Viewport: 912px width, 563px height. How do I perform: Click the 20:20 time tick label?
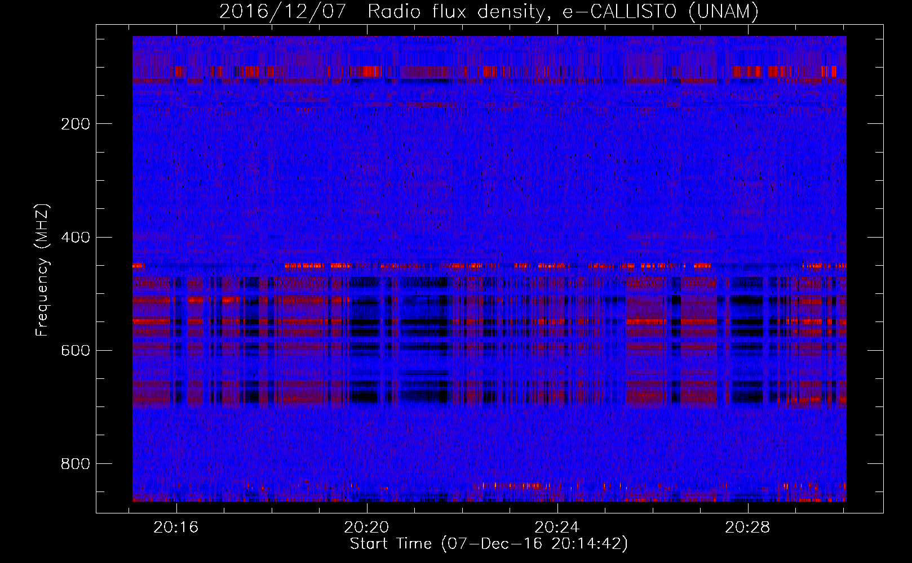pos(367,528)
